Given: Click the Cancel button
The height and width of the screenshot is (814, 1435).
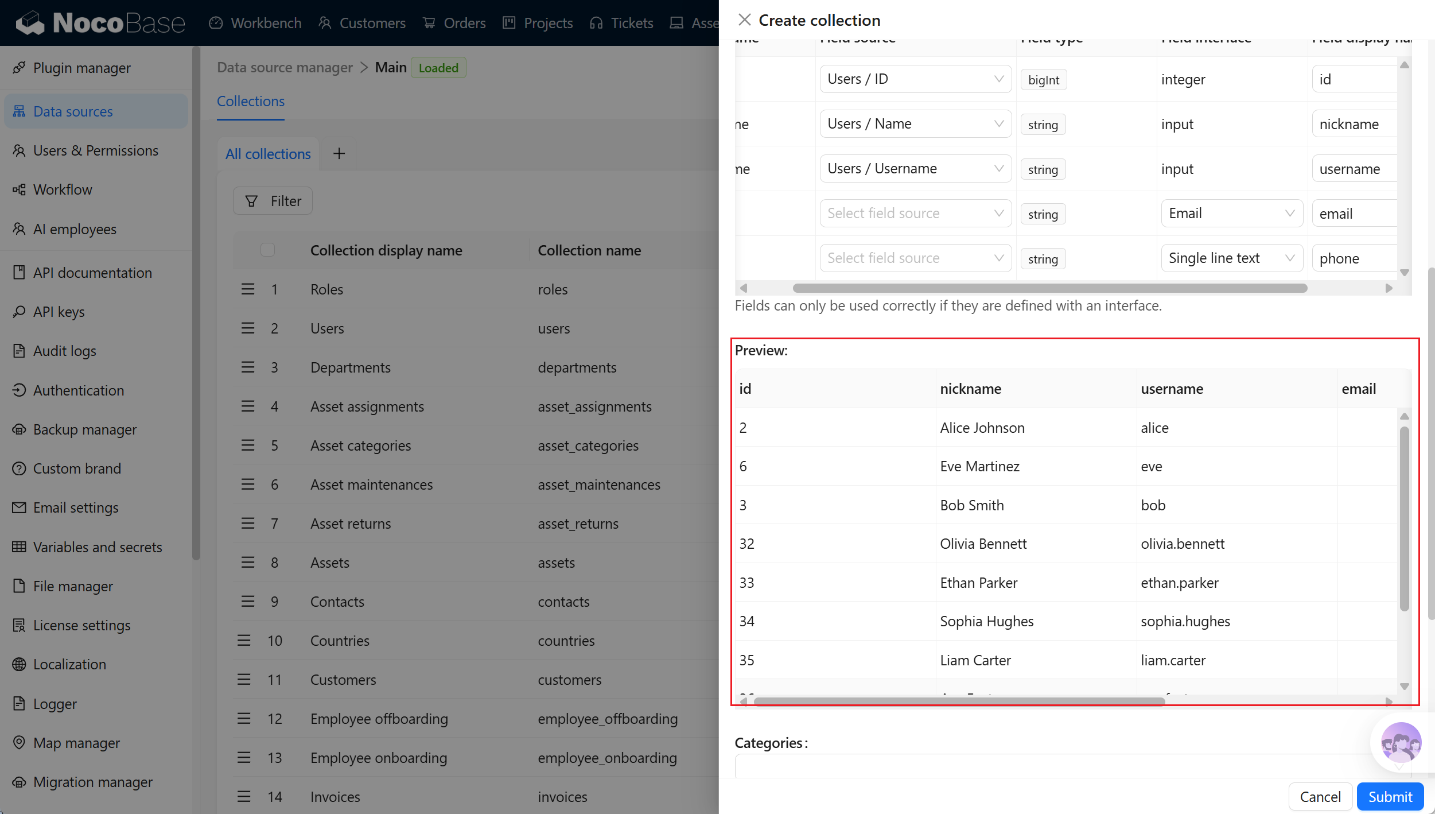Looking at the screenshot, I should (x=1320, y=797).
